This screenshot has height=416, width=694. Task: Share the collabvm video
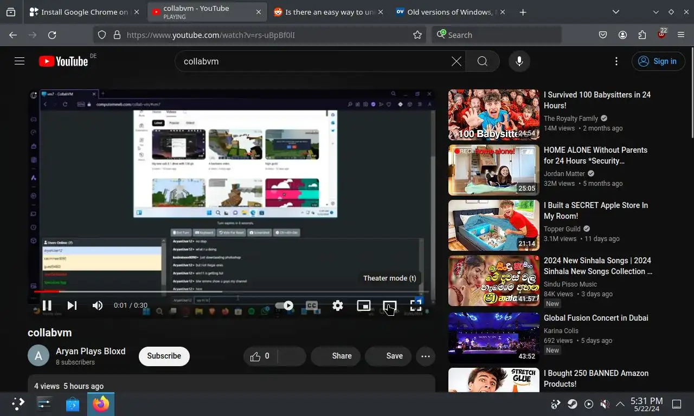336,356
